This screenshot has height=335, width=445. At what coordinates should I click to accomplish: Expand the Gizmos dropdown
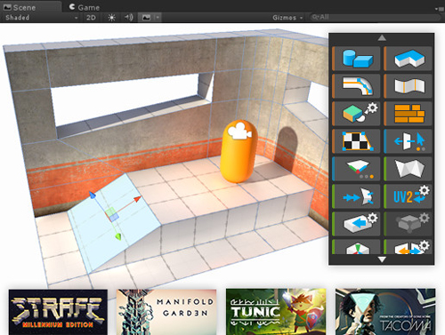coord(287,18)
